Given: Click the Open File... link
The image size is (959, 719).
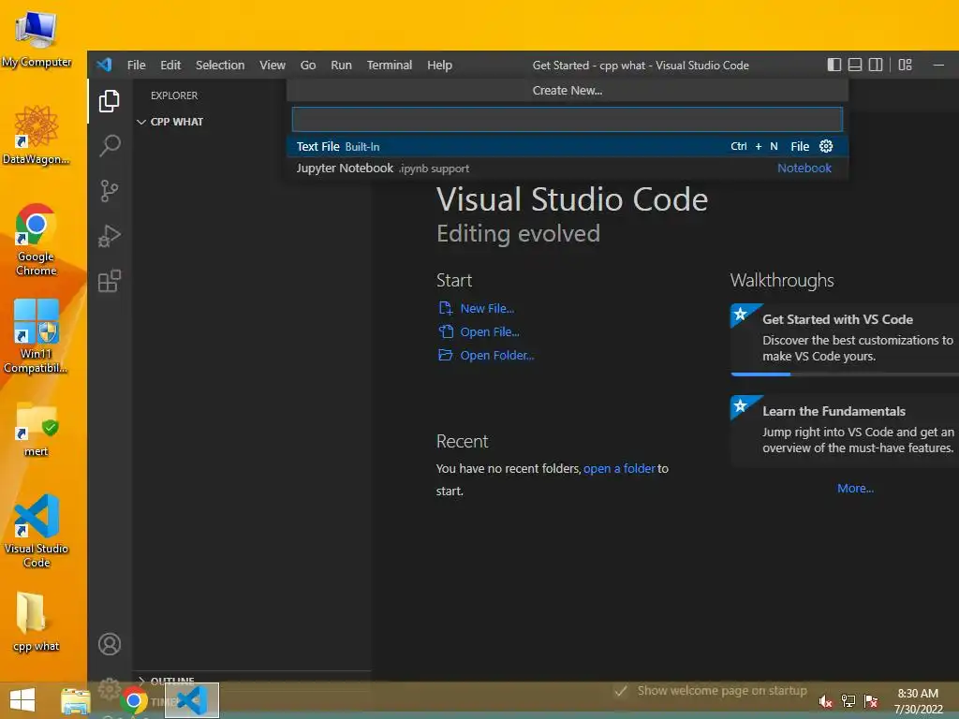Looking at the screenshot, I should pyautogui.click(x=490, y=331).
